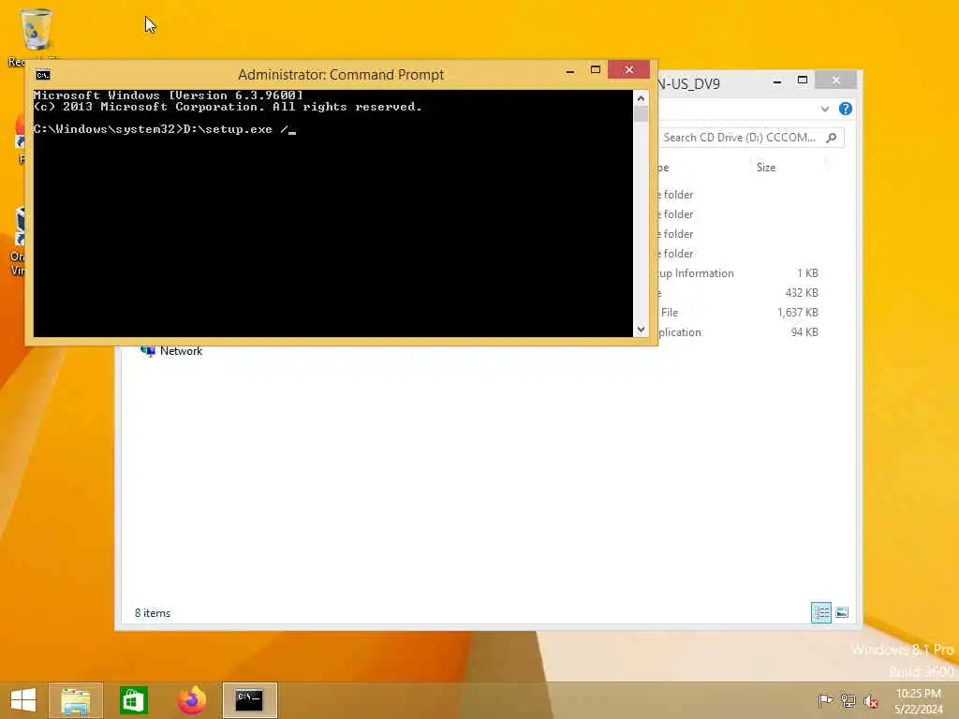Image resolution: width=959 pixels, height=719 pixels.
Task: Click the muted volume tray icon
Action: [871, 700]
